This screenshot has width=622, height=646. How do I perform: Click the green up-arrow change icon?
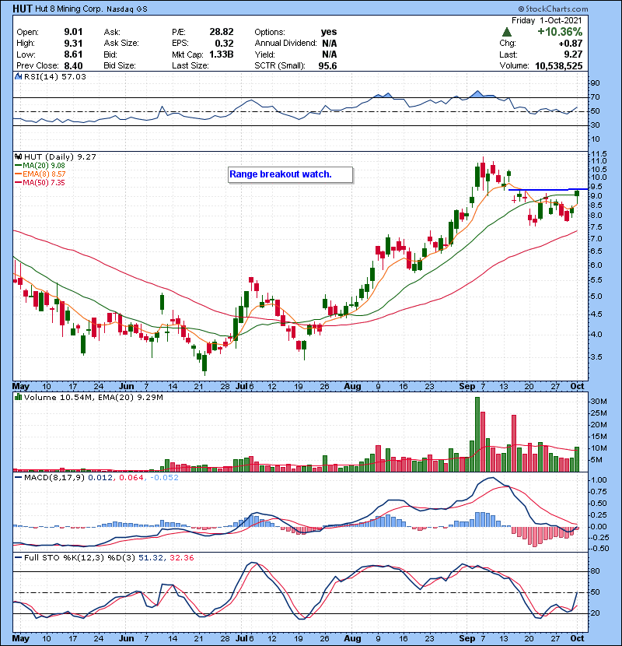tap(507, 32)
